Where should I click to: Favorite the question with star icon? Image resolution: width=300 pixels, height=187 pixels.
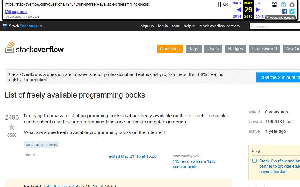coord(12,127)
